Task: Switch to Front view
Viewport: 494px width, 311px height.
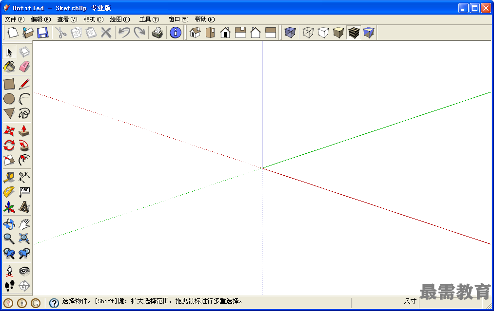Action: 225,33
